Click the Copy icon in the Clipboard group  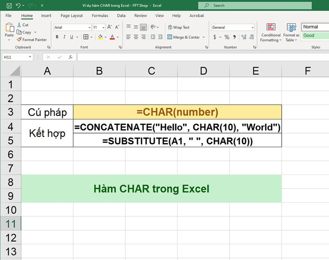pyautogui.click(x=19, y=31)
